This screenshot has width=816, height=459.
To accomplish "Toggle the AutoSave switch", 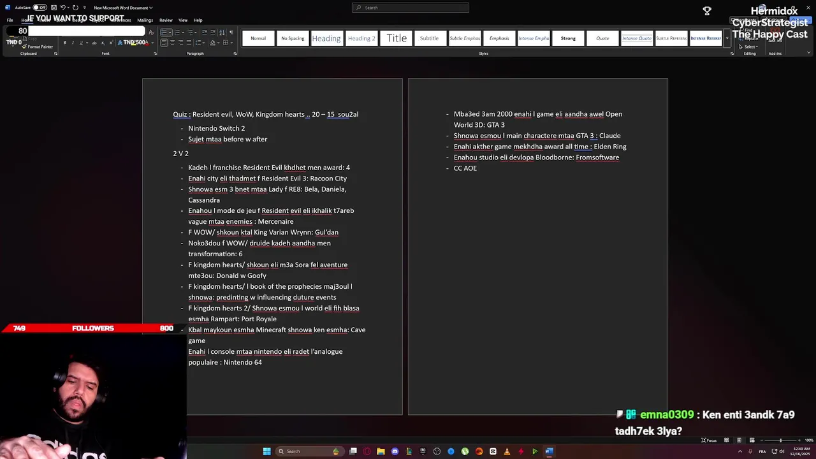I will tap(40, 8).
